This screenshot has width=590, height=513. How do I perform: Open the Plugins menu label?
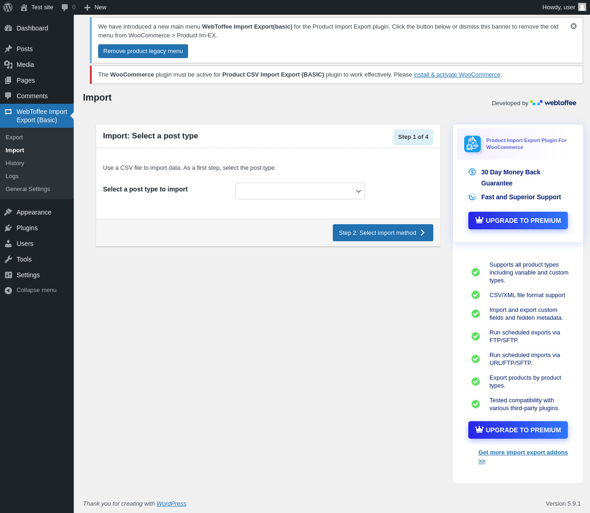tap(27, 228)
